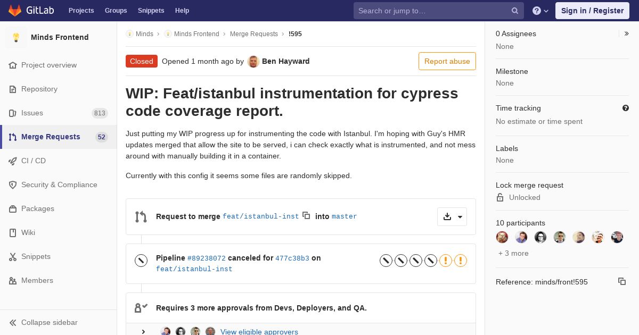Screen dimensions: 639x335
Task: Click the Unlocked lock icon
Action: click(x=500, y=197)
